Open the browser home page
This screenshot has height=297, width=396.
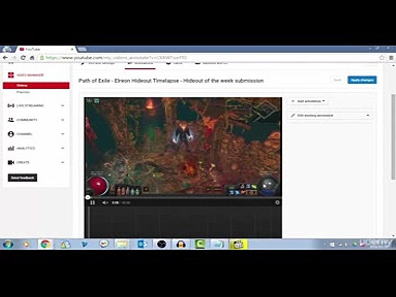point(32,58)
